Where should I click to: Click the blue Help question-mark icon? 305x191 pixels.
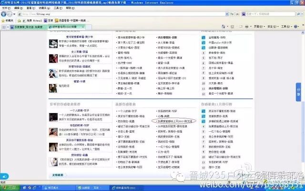point(295,27)
